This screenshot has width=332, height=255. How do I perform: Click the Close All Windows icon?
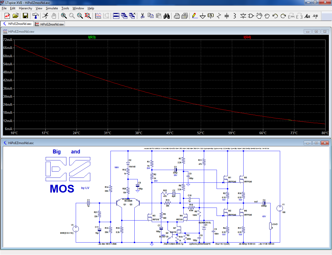[132, 16]
